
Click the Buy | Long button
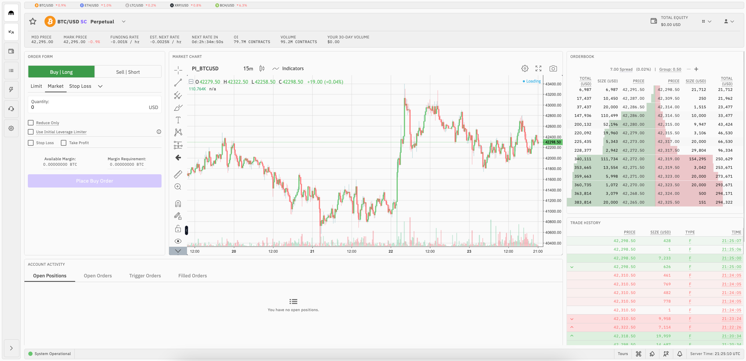[61, 72]
